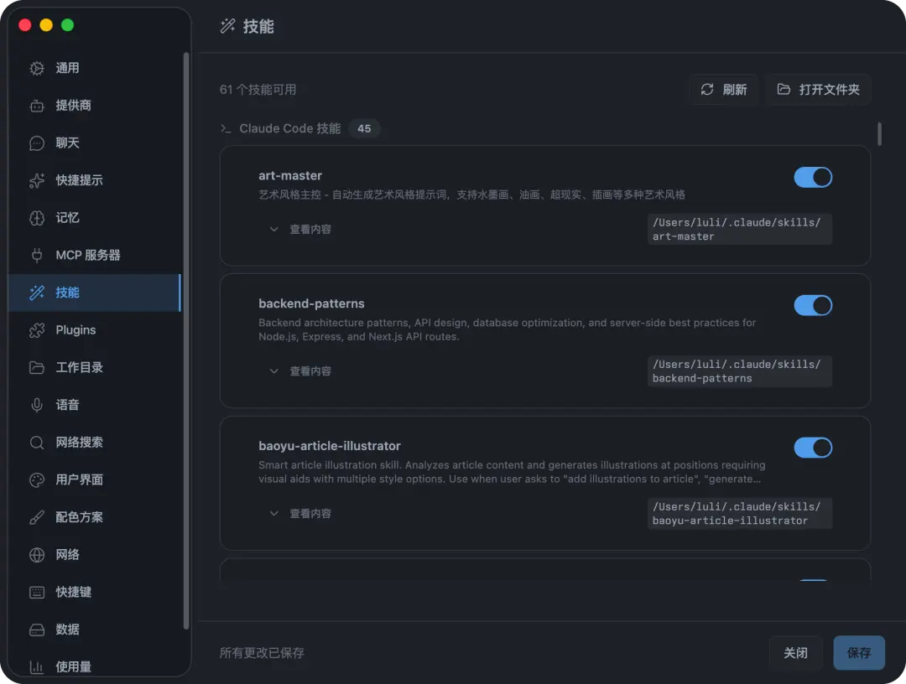Click the brush icon beside 配色方案
The height and width of the screenshot is (684, 906).
pyautogui.click(x=37, y=517)
